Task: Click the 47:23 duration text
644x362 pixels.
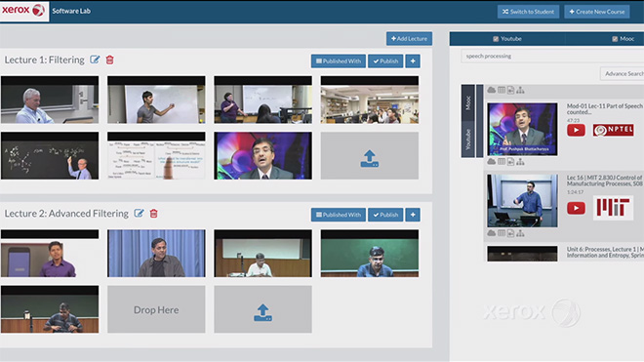Action: (574, 120)
